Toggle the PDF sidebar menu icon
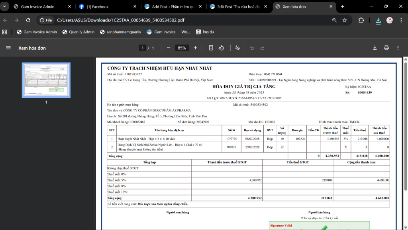 (x=8, y=48)
